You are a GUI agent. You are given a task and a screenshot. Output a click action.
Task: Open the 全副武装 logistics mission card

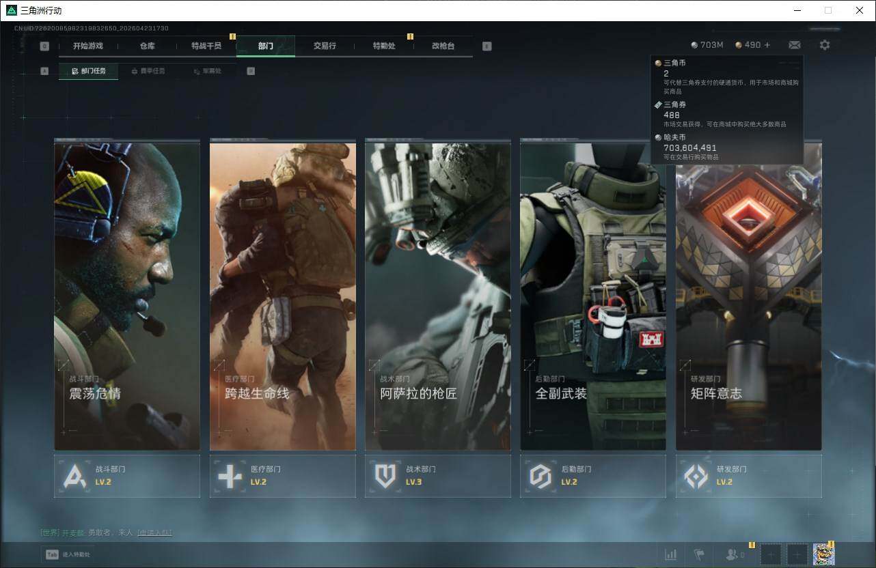coord(592,296)
